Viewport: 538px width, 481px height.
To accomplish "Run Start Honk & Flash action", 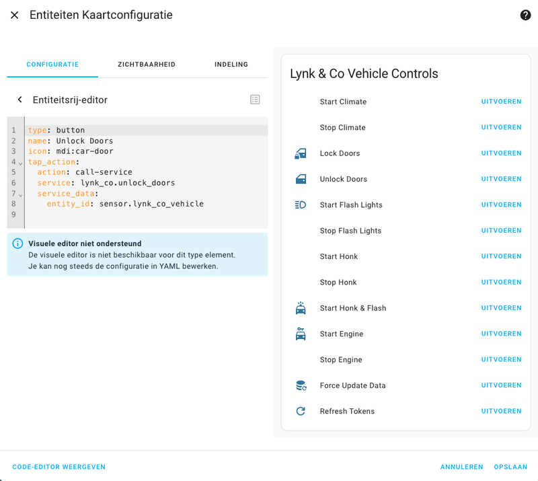I will 501,308.
